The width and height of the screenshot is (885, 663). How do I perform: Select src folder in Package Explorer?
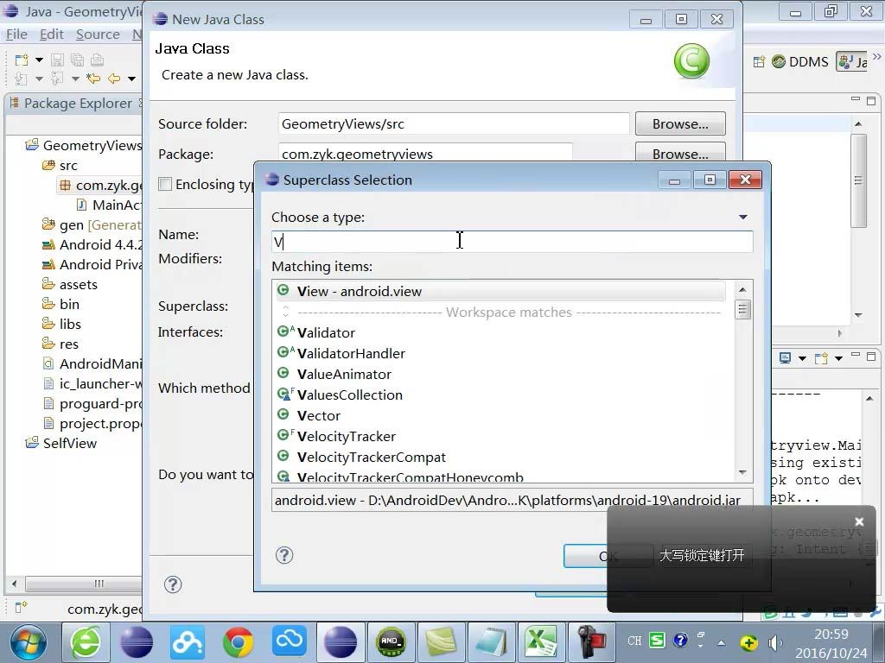pyautogui.click(x=60, y=165)
